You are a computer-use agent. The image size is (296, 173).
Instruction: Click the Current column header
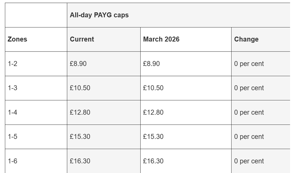pyautogui.click(x=104, y=39)
